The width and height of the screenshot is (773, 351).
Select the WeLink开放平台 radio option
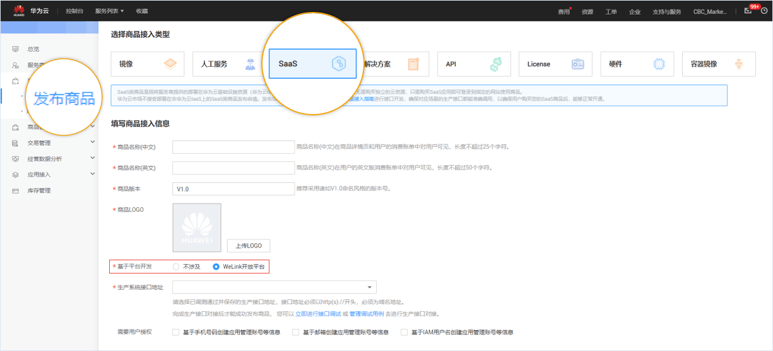pyautogui.click(x=216, y=267)
